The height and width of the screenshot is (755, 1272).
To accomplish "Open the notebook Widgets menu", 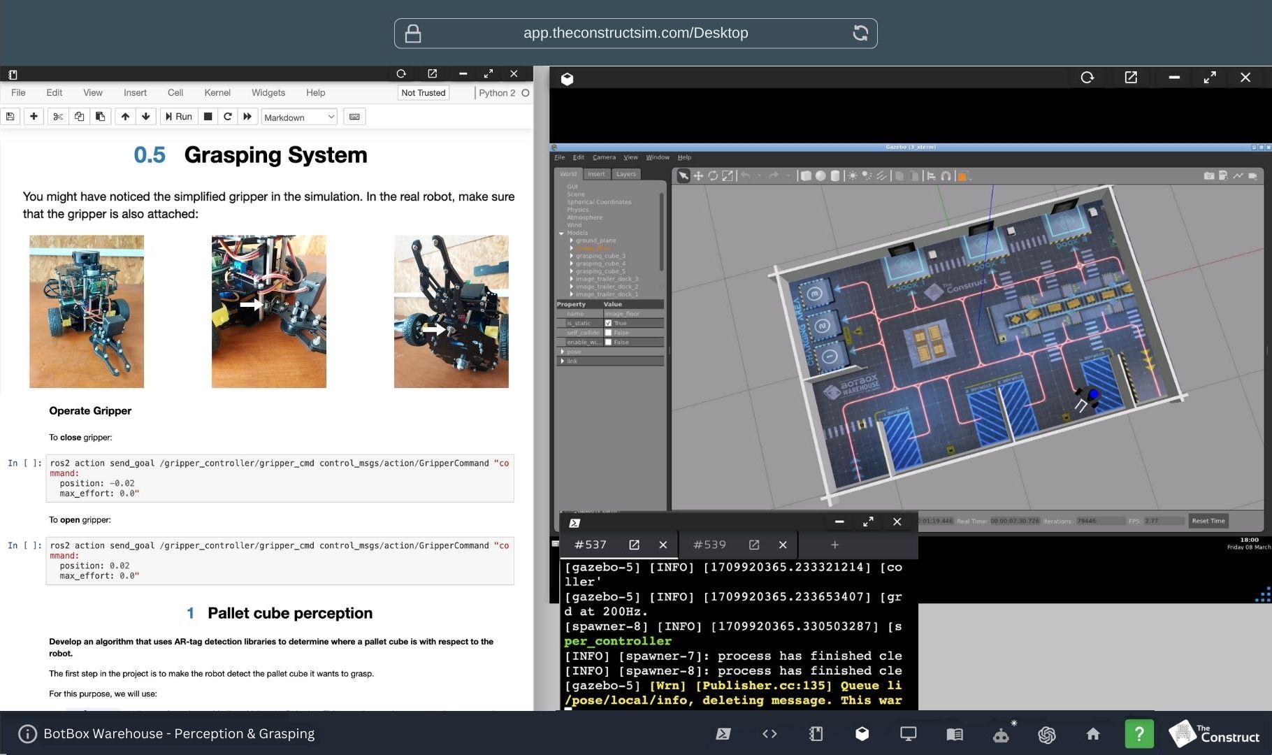I will pyautogui.click(x=268, y=92).
